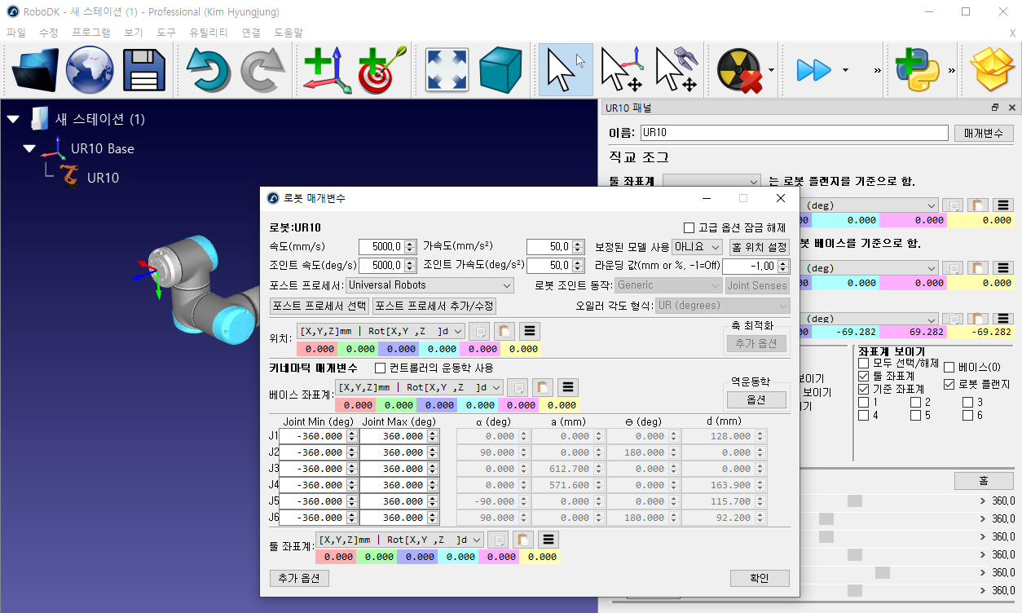This screenshot has height=613, width=1022.
Task: Open the 보기 menu
Action: pyautogui.click(x=134, y=33)
